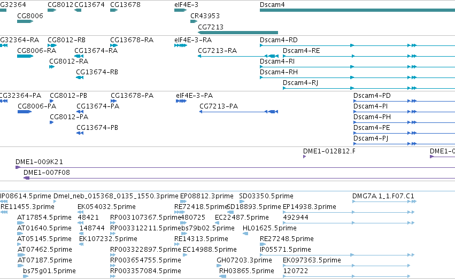This screenshot has width=455, height=279.
Task: Select transcript CG13674-RB
Action: click(x=80, y=77)
